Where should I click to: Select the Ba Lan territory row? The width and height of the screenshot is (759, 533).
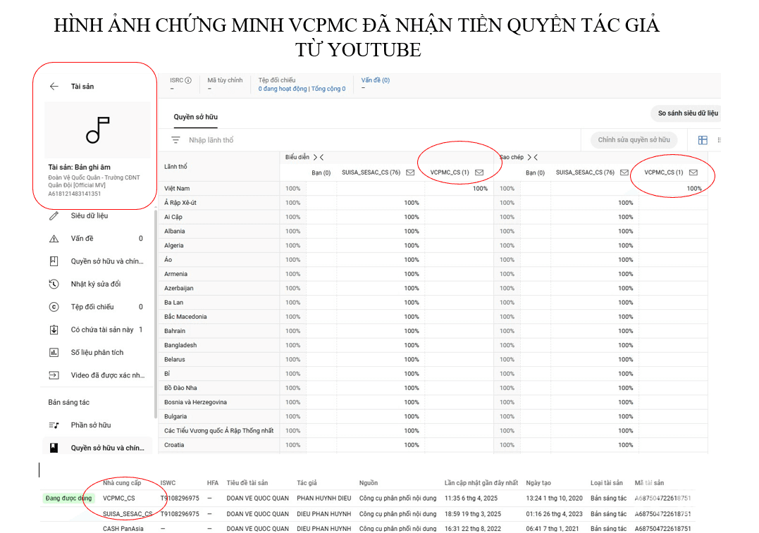tap(433, 303)
